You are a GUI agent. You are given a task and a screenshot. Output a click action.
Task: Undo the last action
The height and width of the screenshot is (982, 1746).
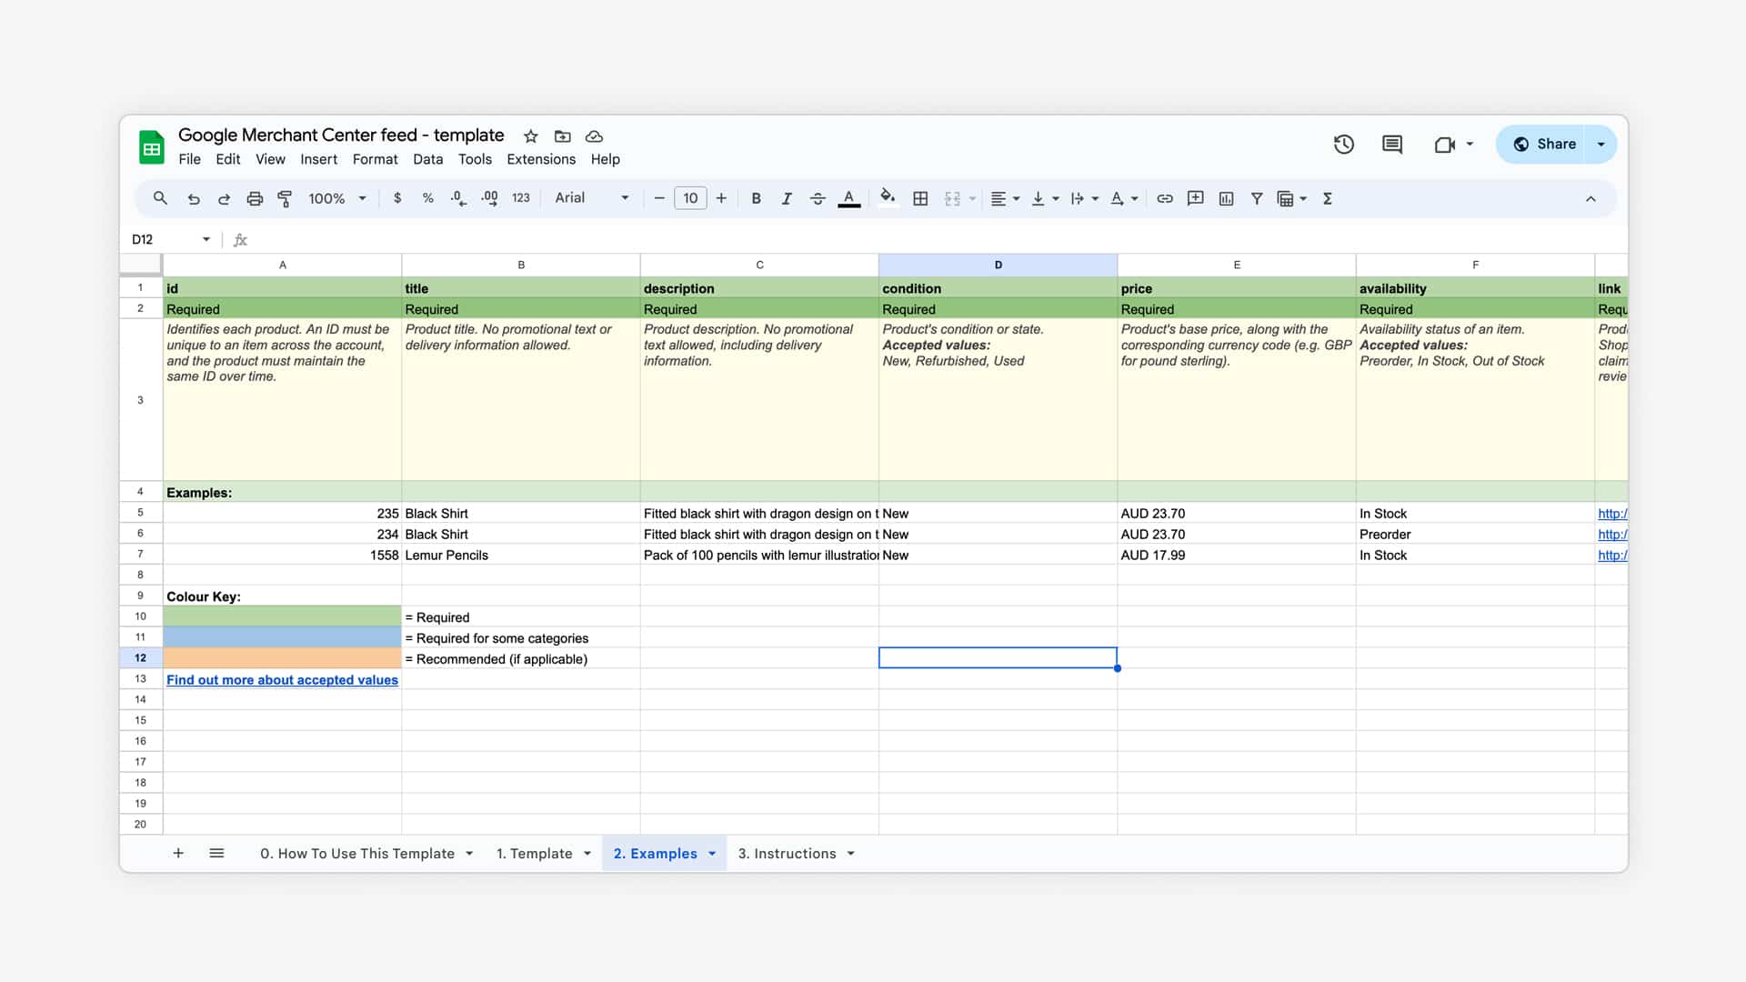(x=194, y=198)
